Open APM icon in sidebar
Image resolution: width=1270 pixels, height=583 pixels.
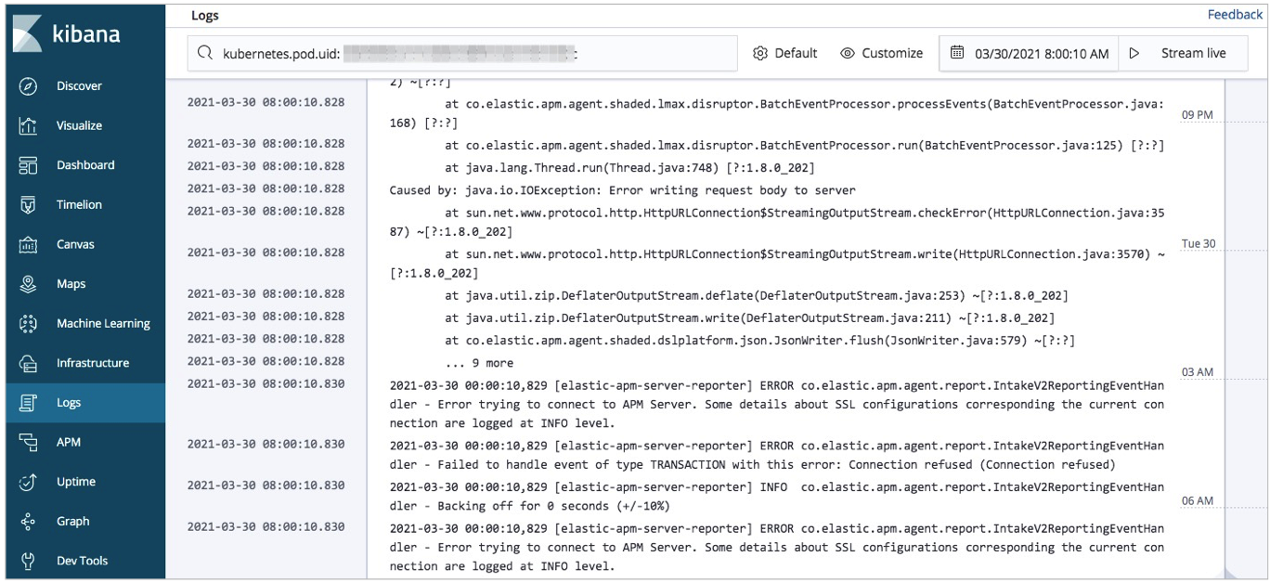coord(28,443)
